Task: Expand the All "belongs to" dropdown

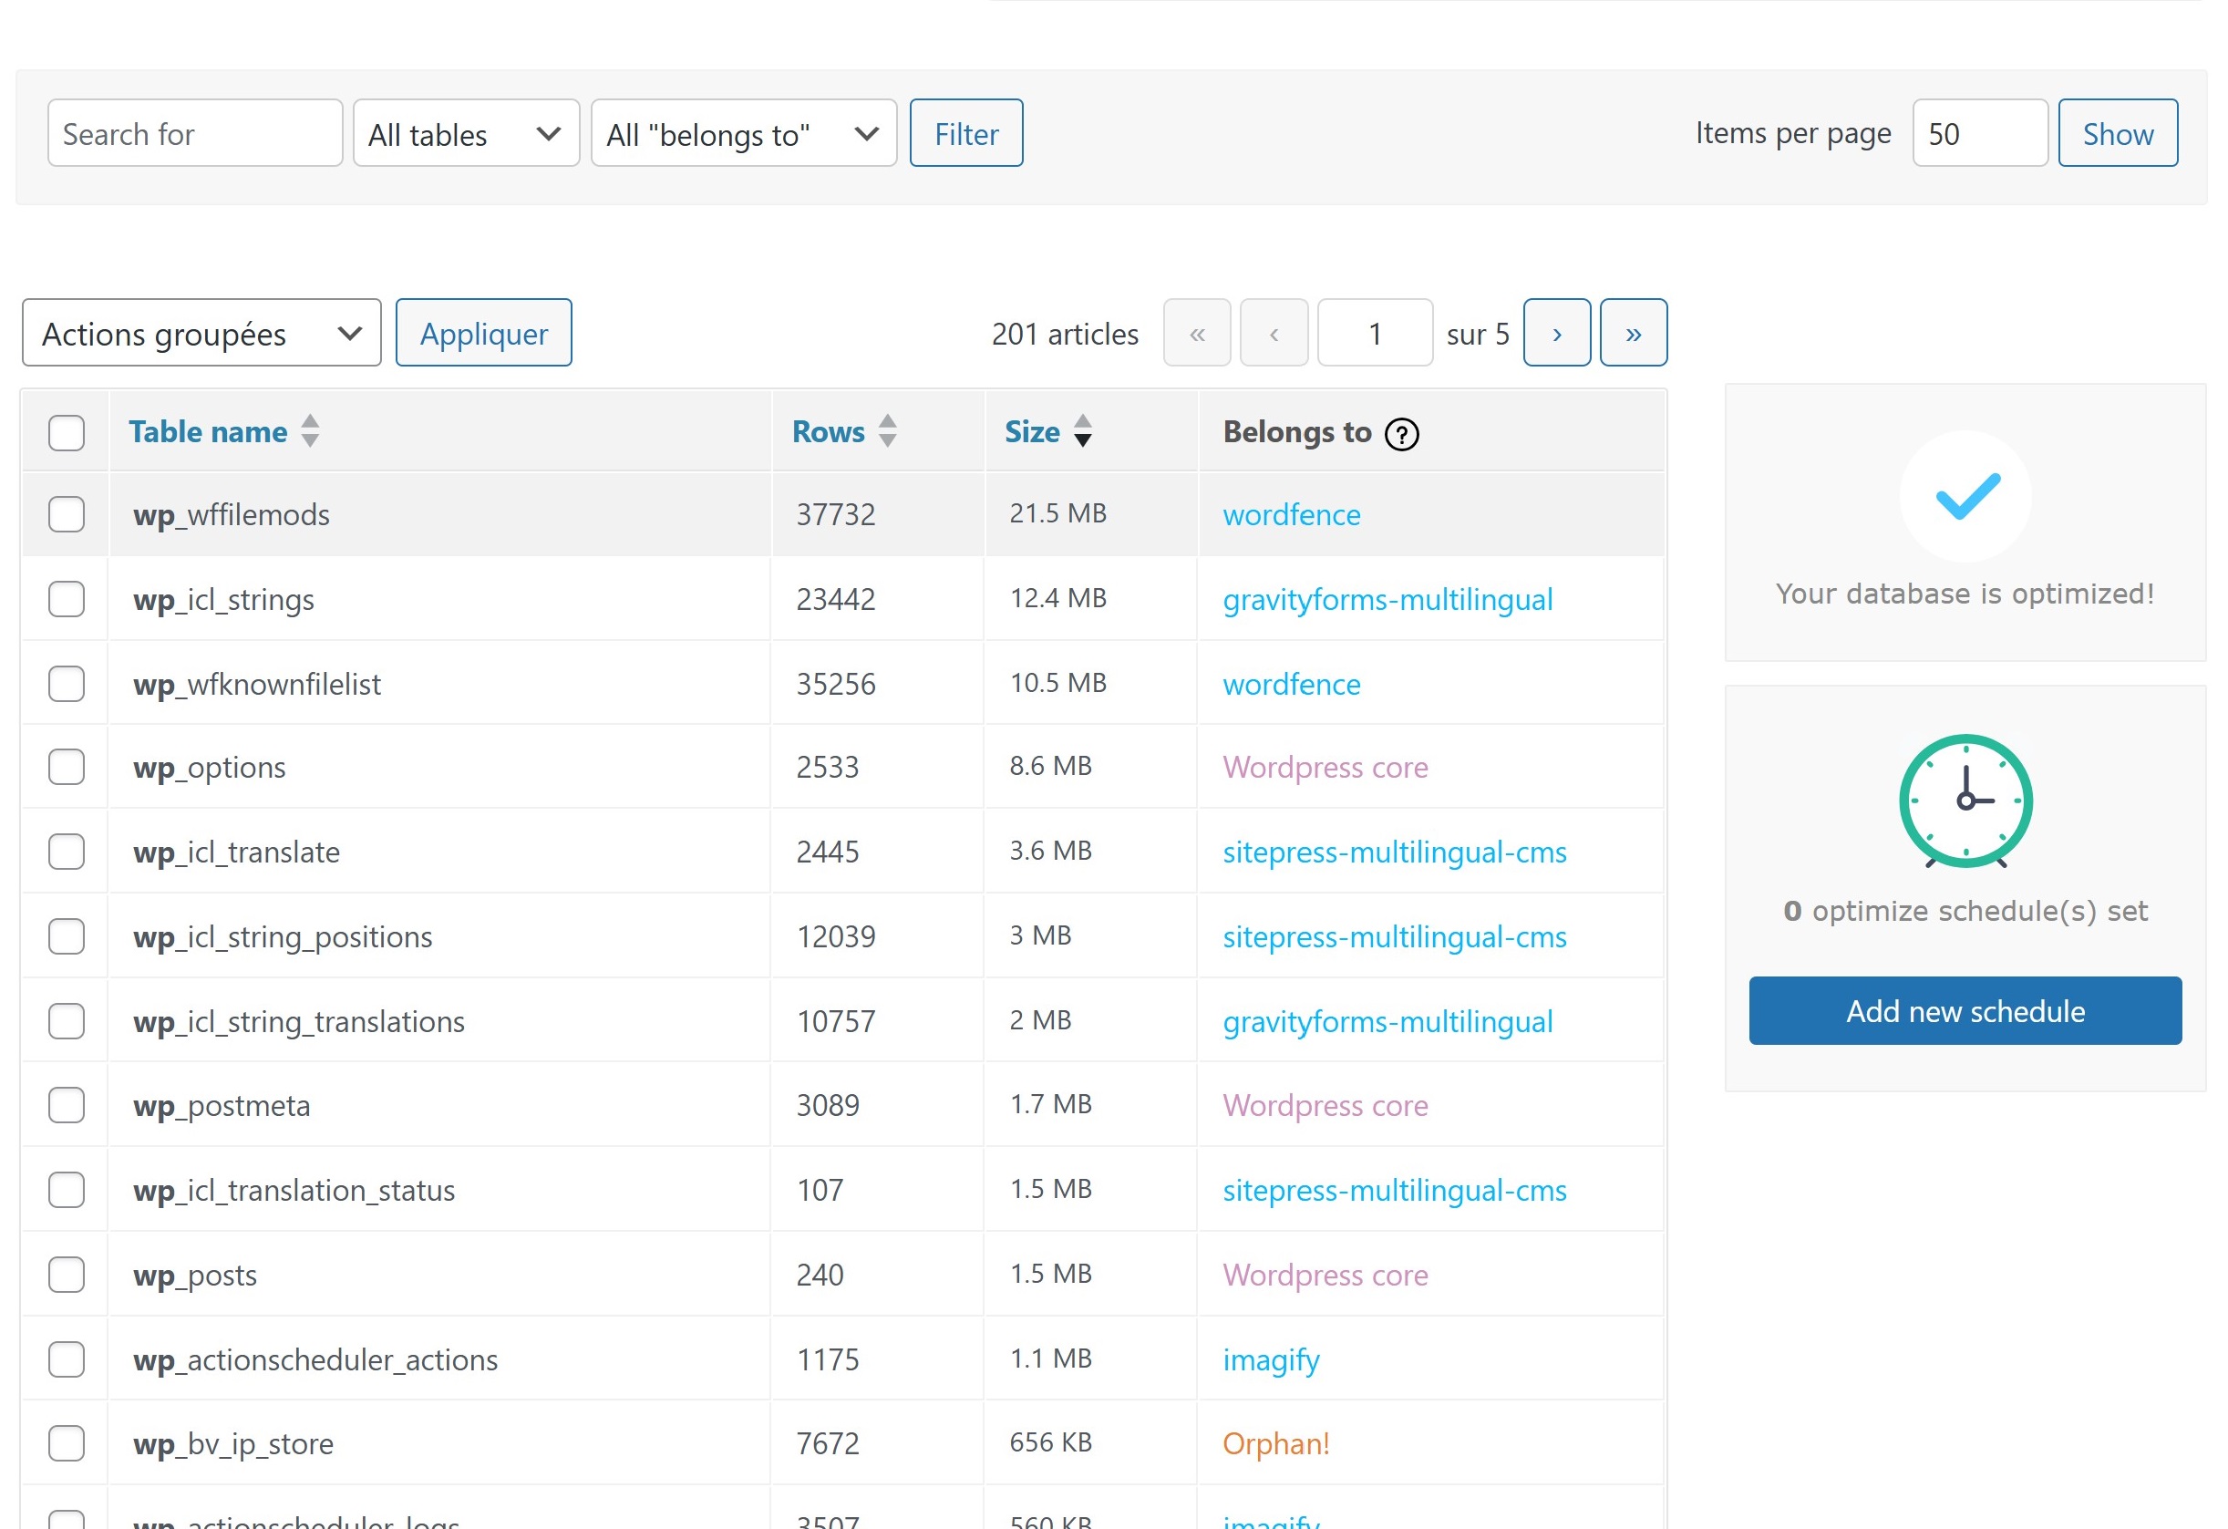Action: click(x=743, y=134)
